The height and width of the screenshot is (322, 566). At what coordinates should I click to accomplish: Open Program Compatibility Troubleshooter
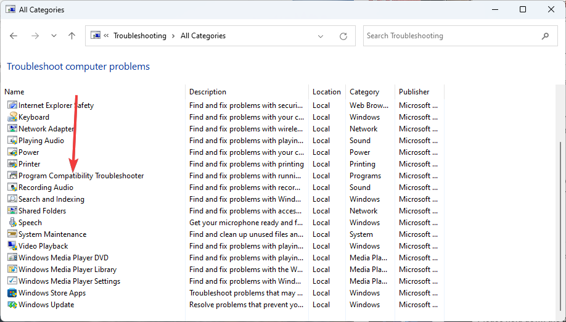click(x=81, y=176)
